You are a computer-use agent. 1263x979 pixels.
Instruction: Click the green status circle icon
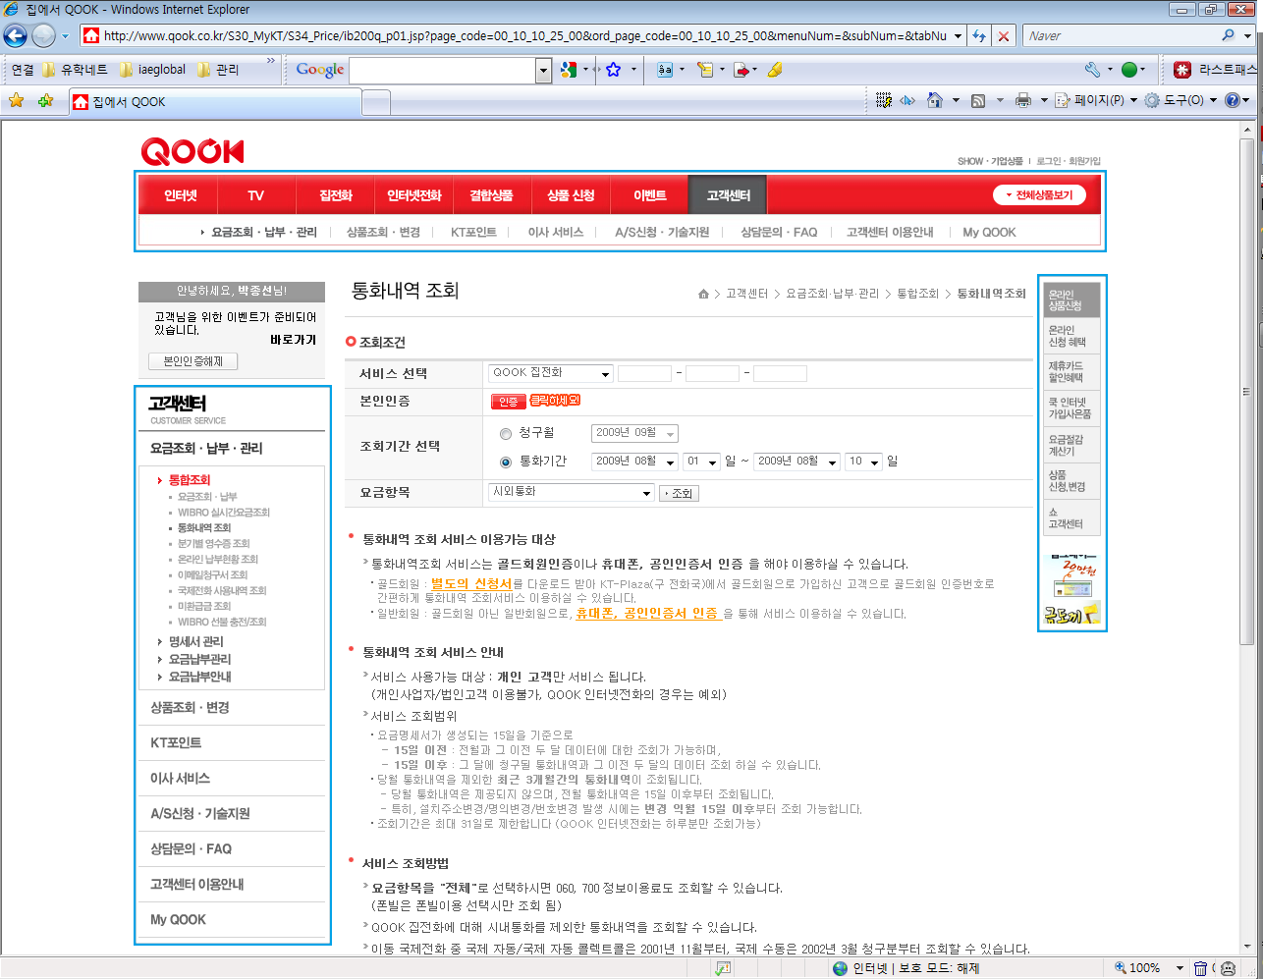click(1128, 70)
